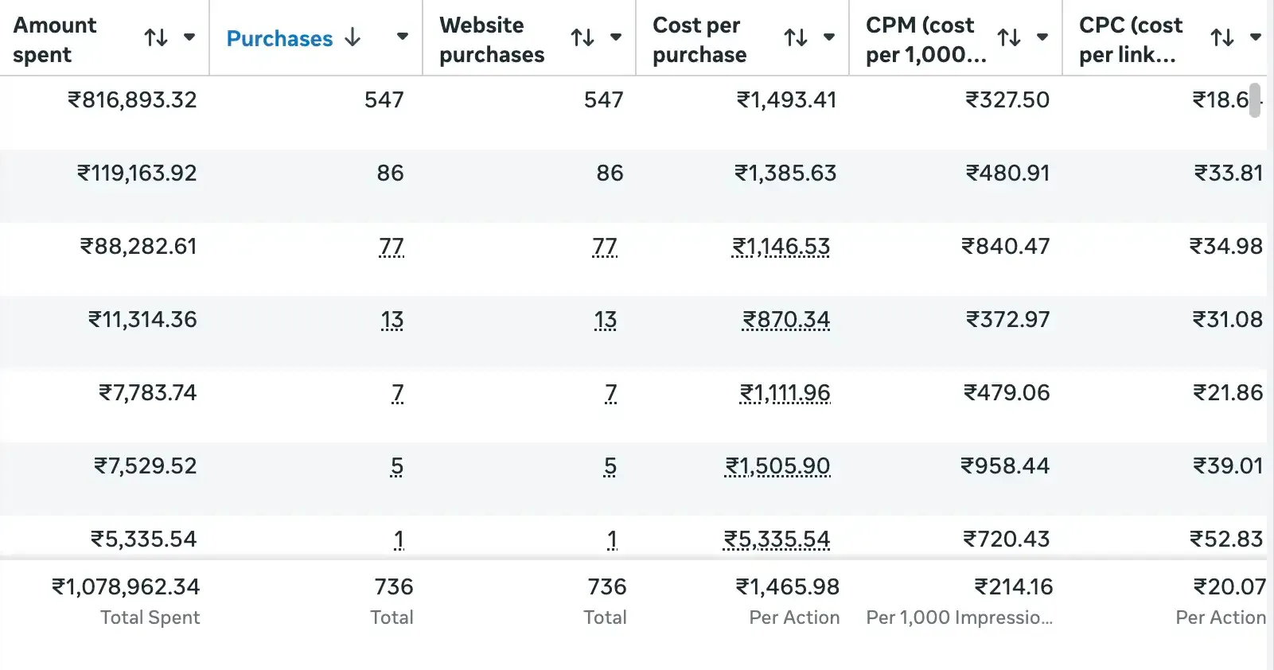Open cost per purchase ₹870.34 link

pyautogui.click(x=786, y=320)
